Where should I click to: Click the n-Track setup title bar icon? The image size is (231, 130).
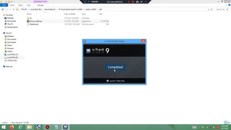click(85, 41)
